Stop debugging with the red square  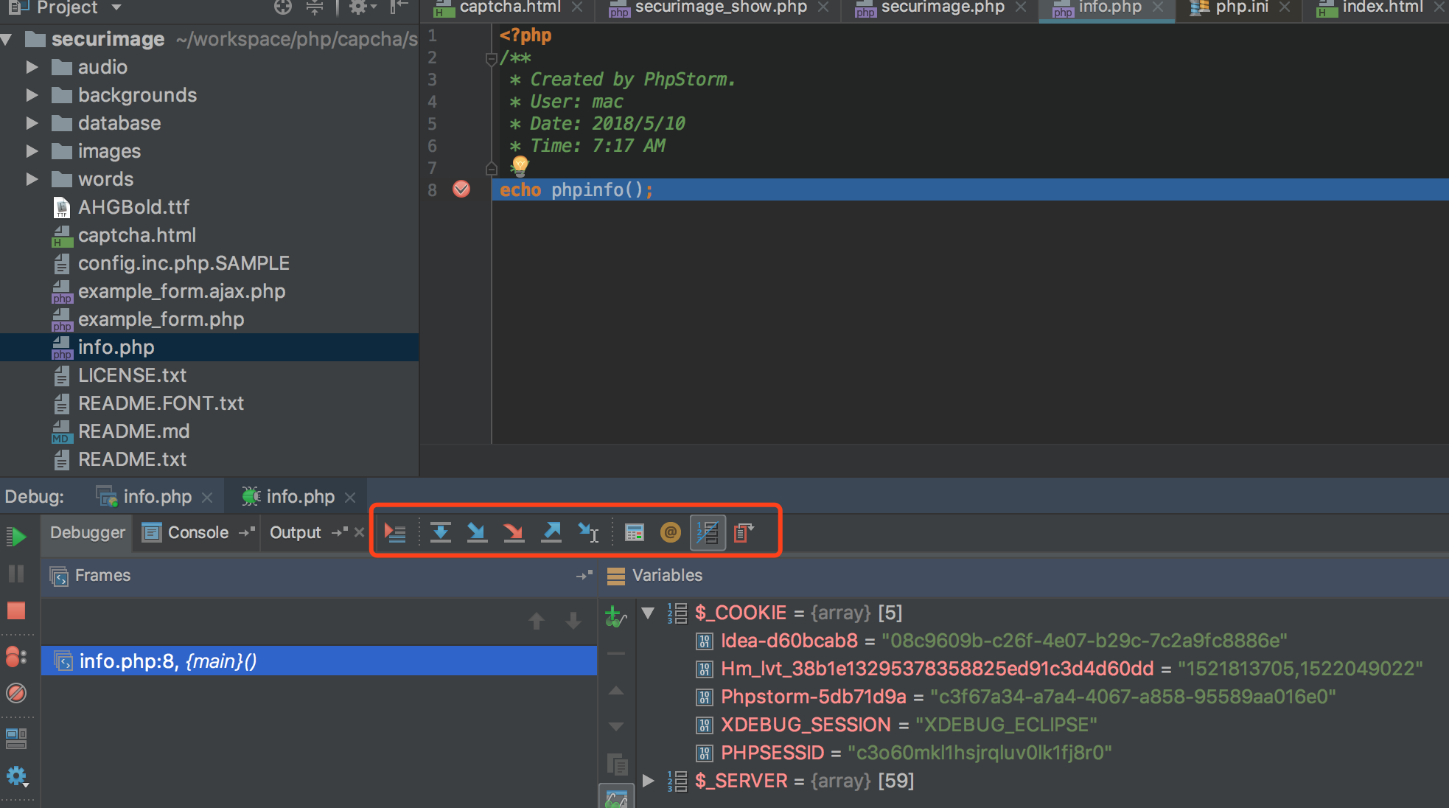click(x=16, y=610)
